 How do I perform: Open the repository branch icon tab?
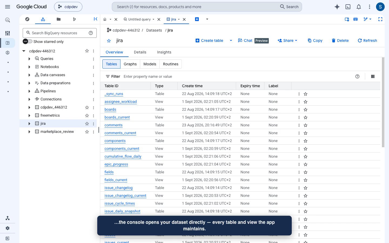(74, 19)
